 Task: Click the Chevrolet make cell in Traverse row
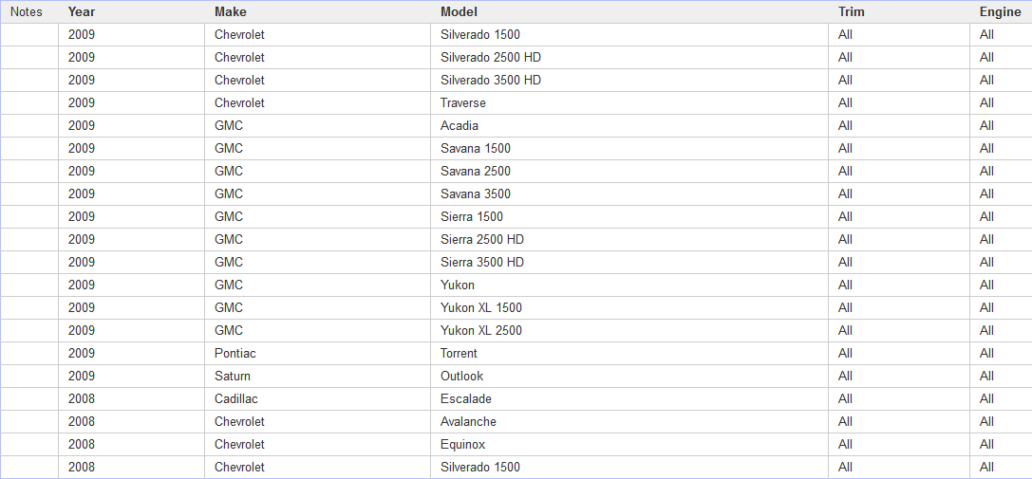[x=318, y=103]
